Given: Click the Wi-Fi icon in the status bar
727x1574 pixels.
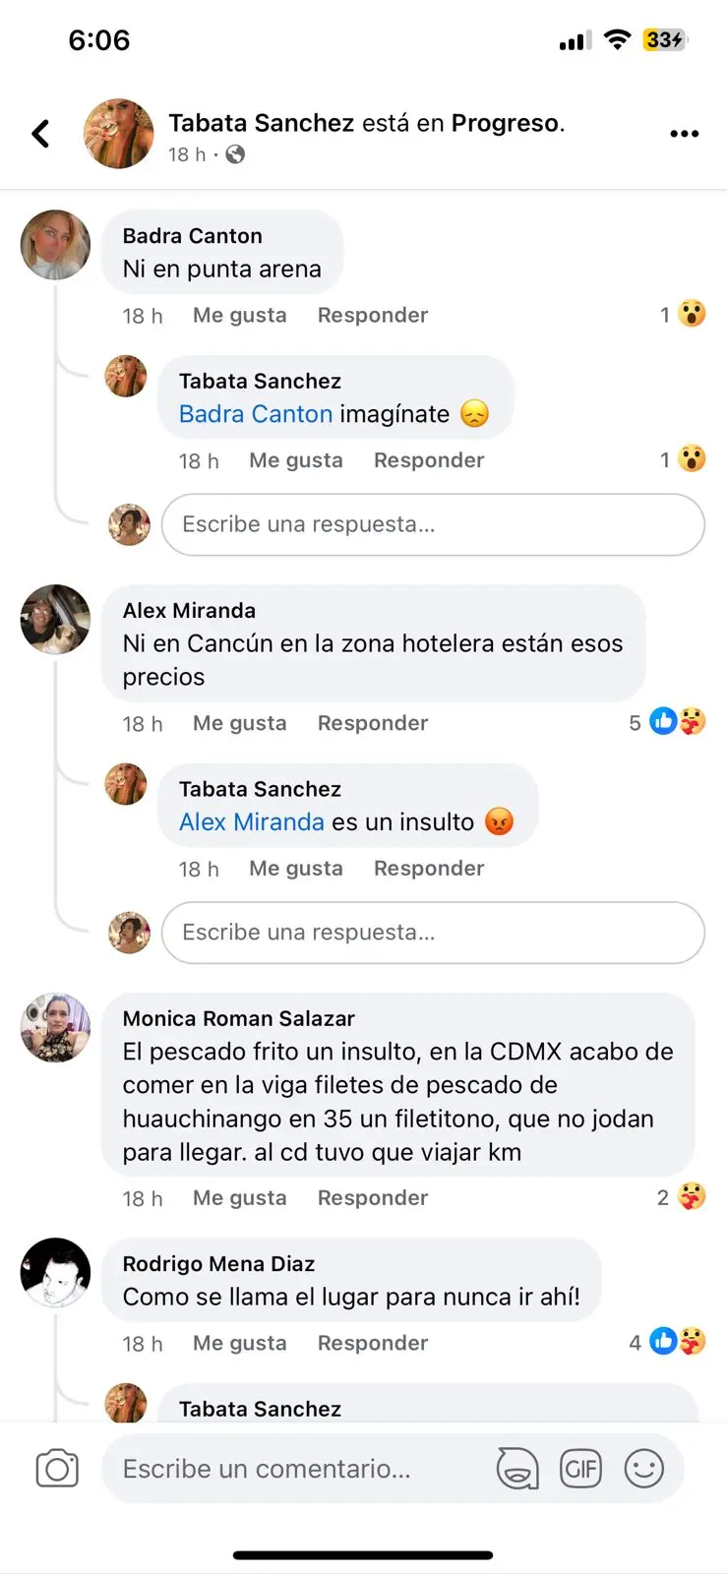Looking at the screenshot, I should tap(617, 39).
